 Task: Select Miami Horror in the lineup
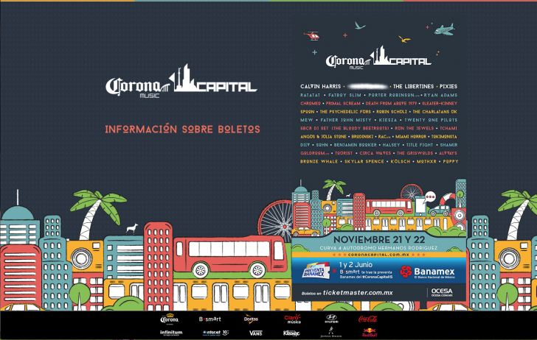pyautogui.click(x=411, y=136)
